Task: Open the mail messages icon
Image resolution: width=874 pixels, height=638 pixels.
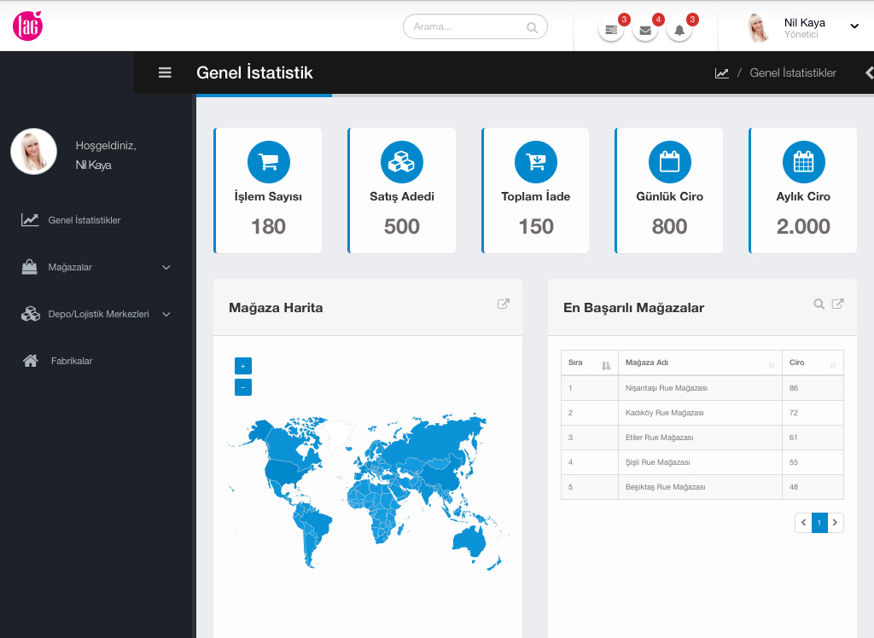Action: 645,31
